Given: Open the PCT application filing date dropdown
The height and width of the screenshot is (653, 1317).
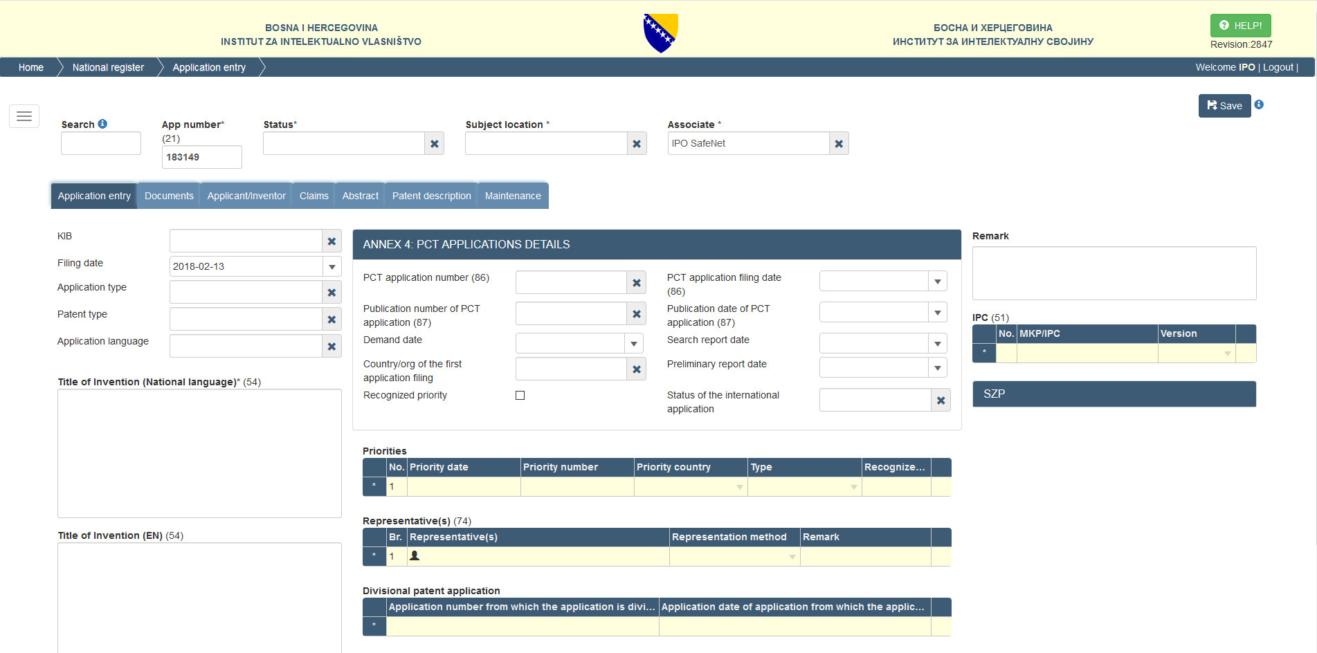Looking at the screenshot, I should click(938, 282).
